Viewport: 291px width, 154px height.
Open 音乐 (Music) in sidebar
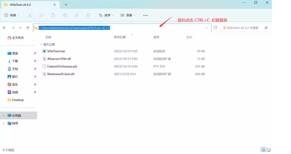click(x=13, y=85)
